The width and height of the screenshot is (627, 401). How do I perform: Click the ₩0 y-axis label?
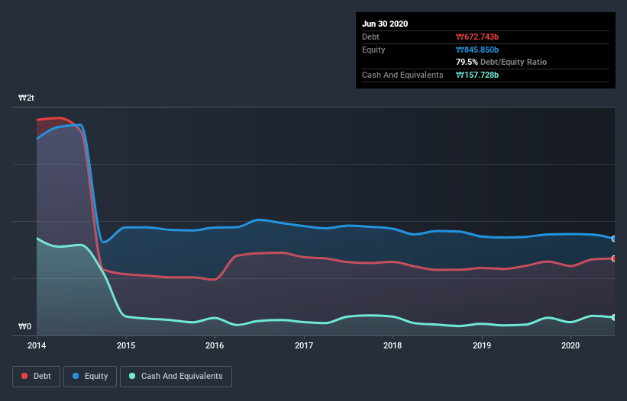pyautogui.click(x=24, y=326)
